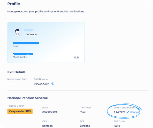Click the PRAN value GSXXXXXXA

[x=50, y=112]
